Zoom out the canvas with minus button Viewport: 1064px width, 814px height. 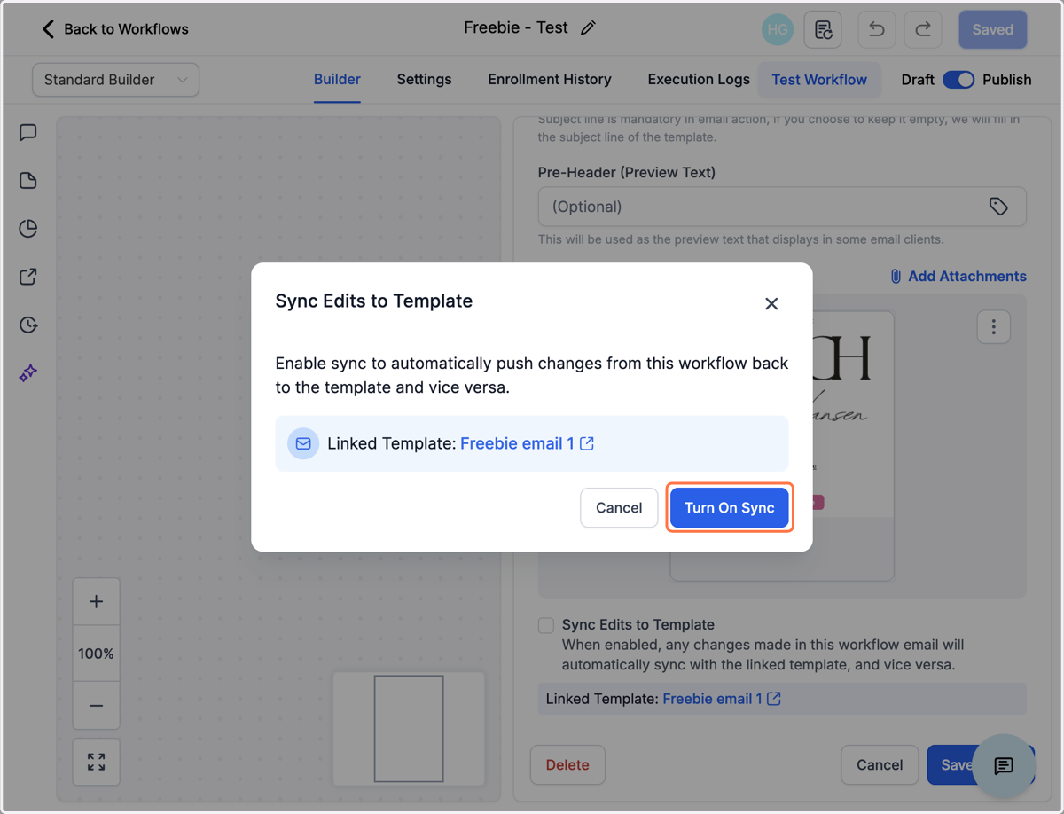pos(97,706)
